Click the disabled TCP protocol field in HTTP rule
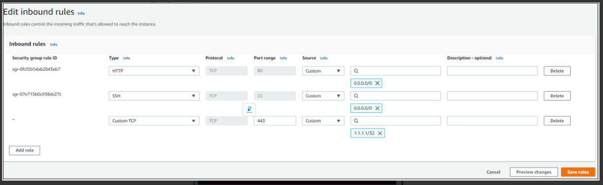603x185 pixels. point(226,71)
